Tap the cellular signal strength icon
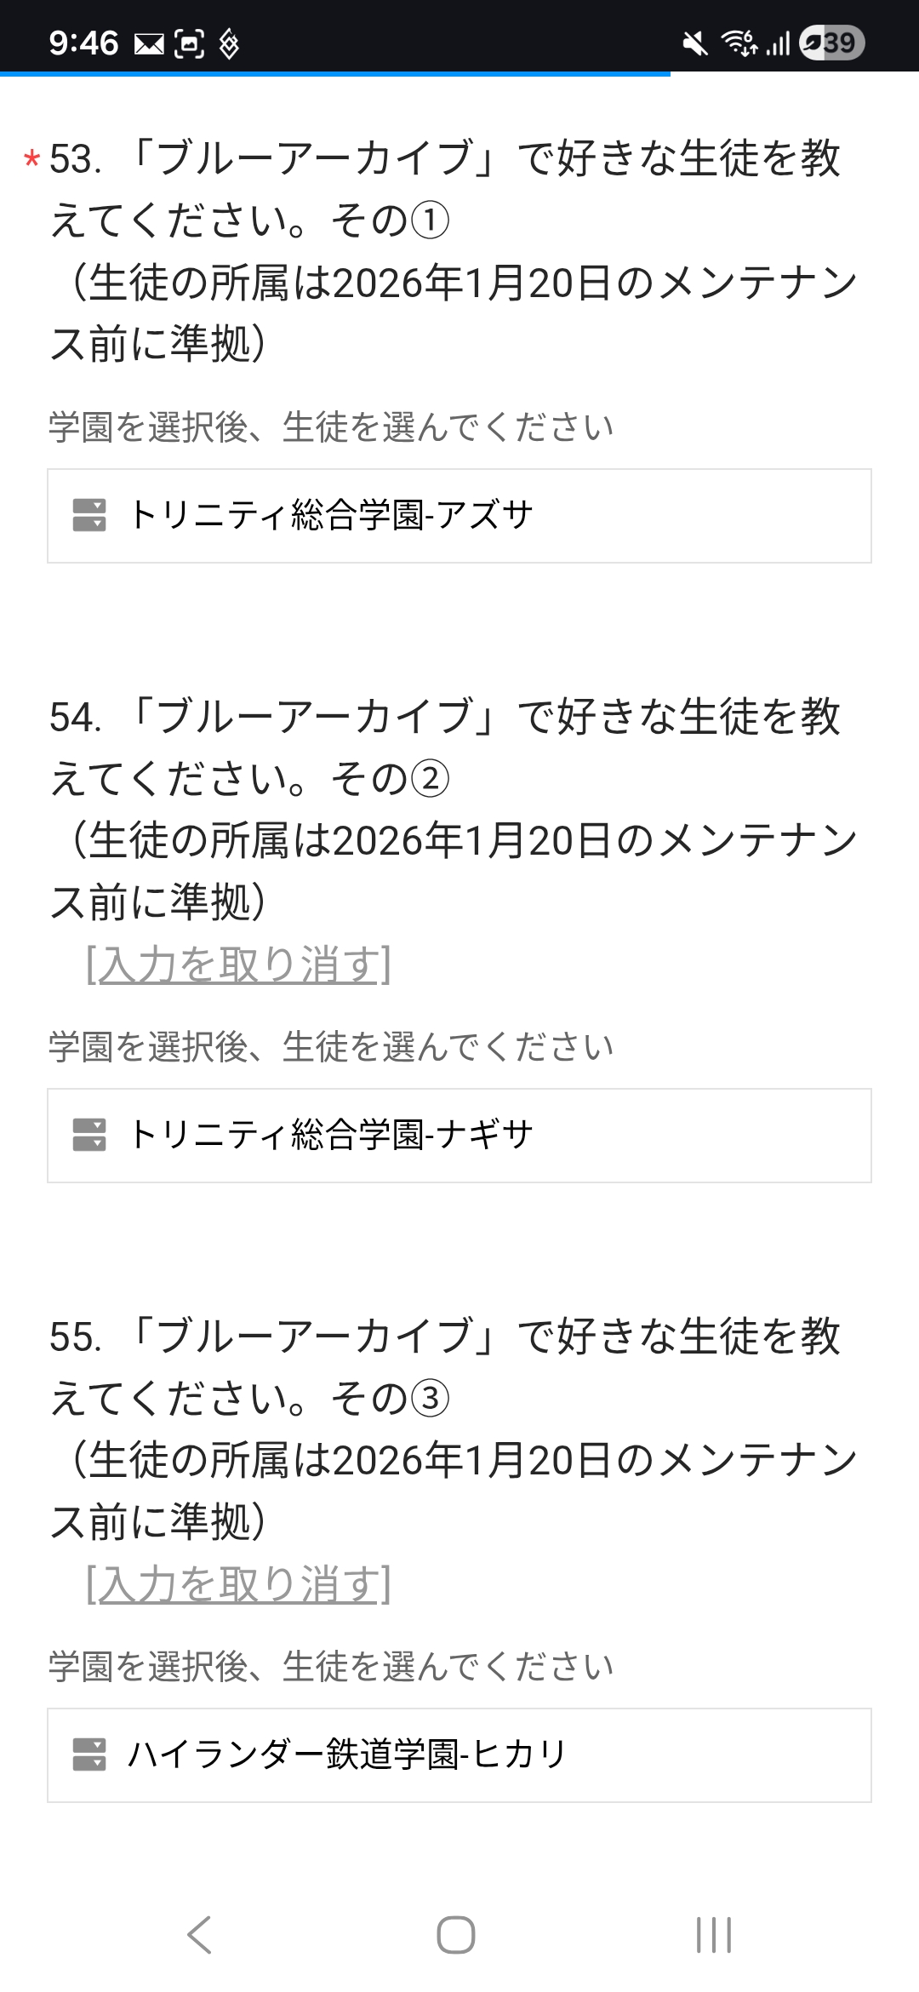Viewport: 919px width, 1992px height. click(779, 43)
